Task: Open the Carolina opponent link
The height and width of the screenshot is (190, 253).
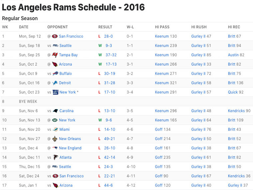Action: point(66,111)
